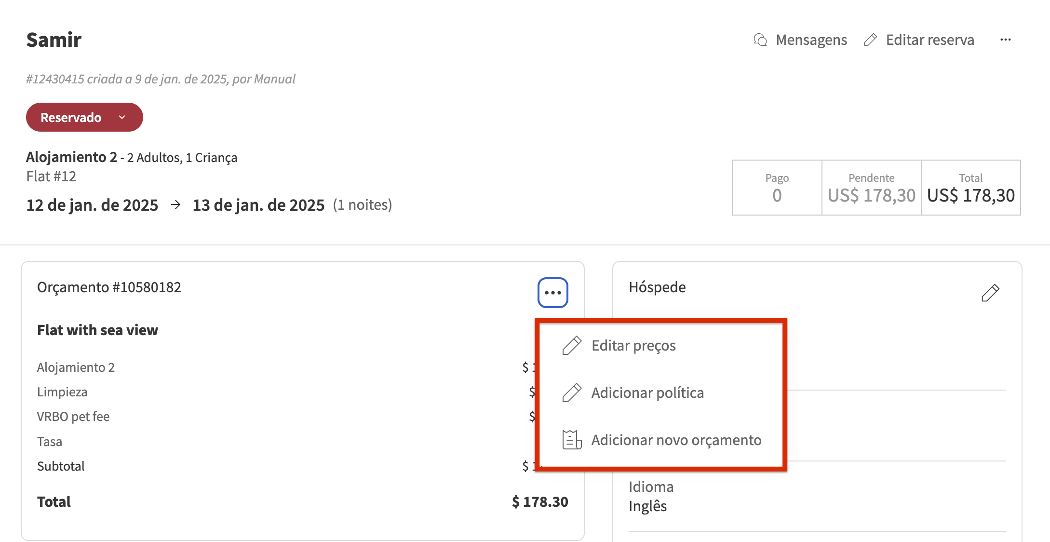
Task: Edit the Hóspede section via its pencil icon
Action: pos(991,292)
